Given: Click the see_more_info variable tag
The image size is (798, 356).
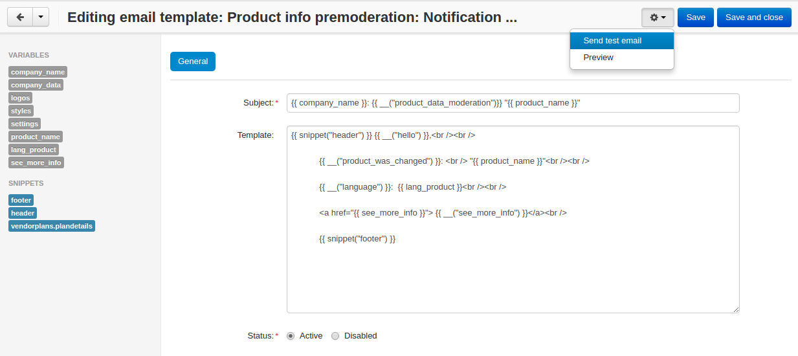Looking at the screenshot, I should pyautogui.click(x=36, y=162).
